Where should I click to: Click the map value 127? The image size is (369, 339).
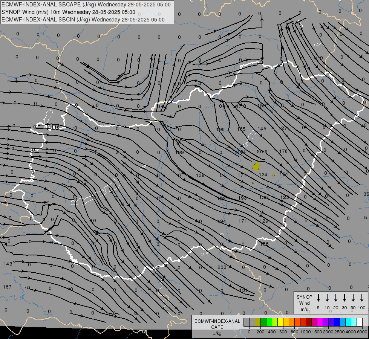pos(282,128)
